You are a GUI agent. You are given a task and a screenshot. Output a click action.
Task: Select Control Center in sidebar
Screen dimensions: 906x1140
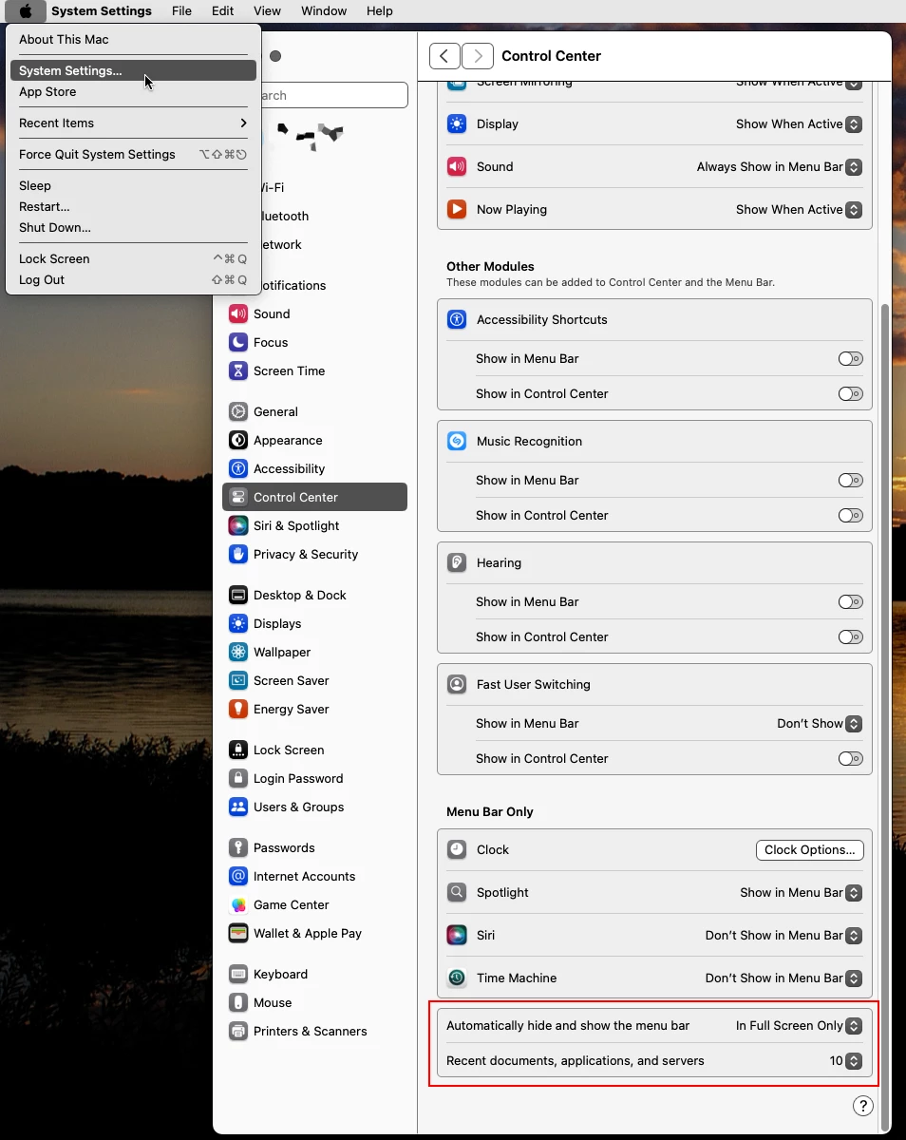[314, 497]
